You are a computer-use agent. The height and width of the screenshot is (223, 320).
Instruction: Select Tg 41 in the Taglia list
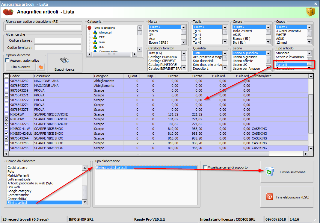(x=207, y=35)
